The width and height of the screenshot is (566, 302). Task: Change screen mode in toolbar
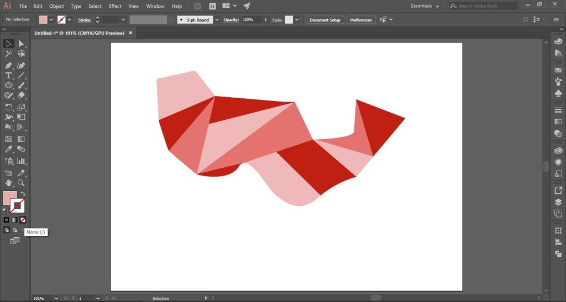[x=15, y=240]
